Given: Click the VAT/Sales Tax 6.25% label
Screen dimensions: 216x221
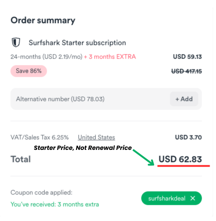Looking at the screenshot, I should pos(40,137).
